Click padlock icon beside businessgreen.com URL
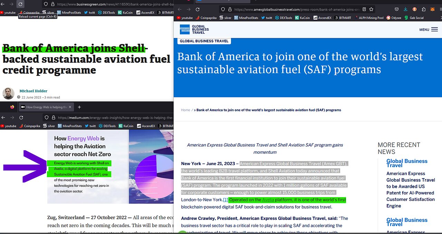442x234 pixels. click(52, 4)
